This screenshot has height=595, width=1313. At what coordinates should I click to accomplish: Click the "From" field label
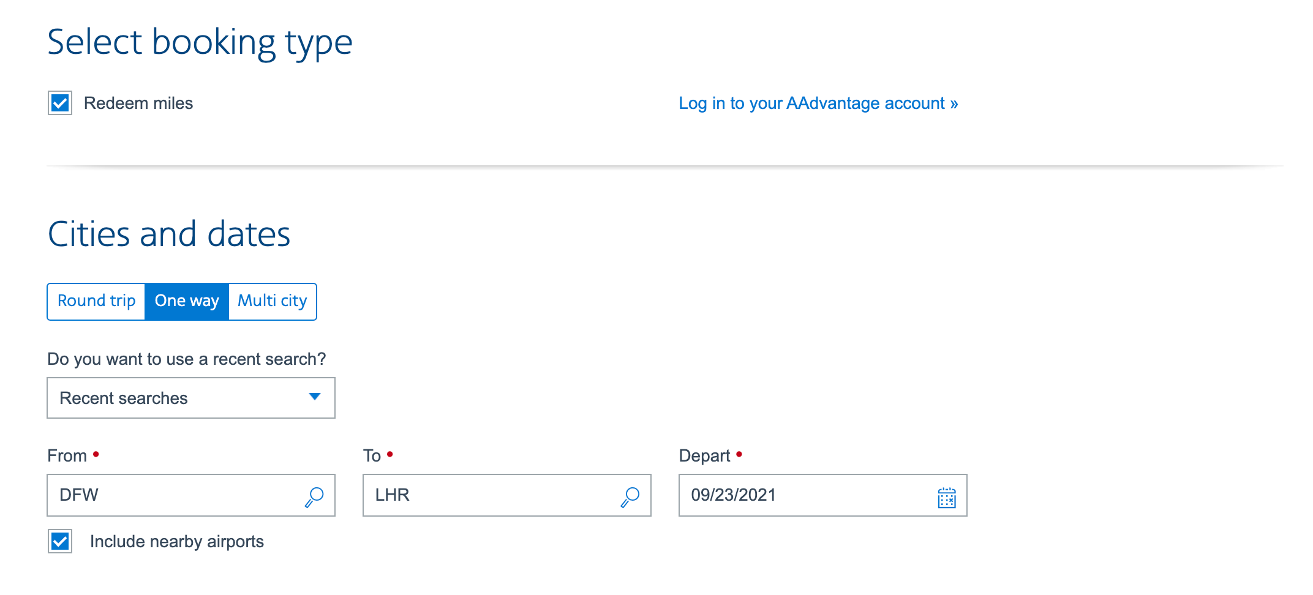point(67,456)
